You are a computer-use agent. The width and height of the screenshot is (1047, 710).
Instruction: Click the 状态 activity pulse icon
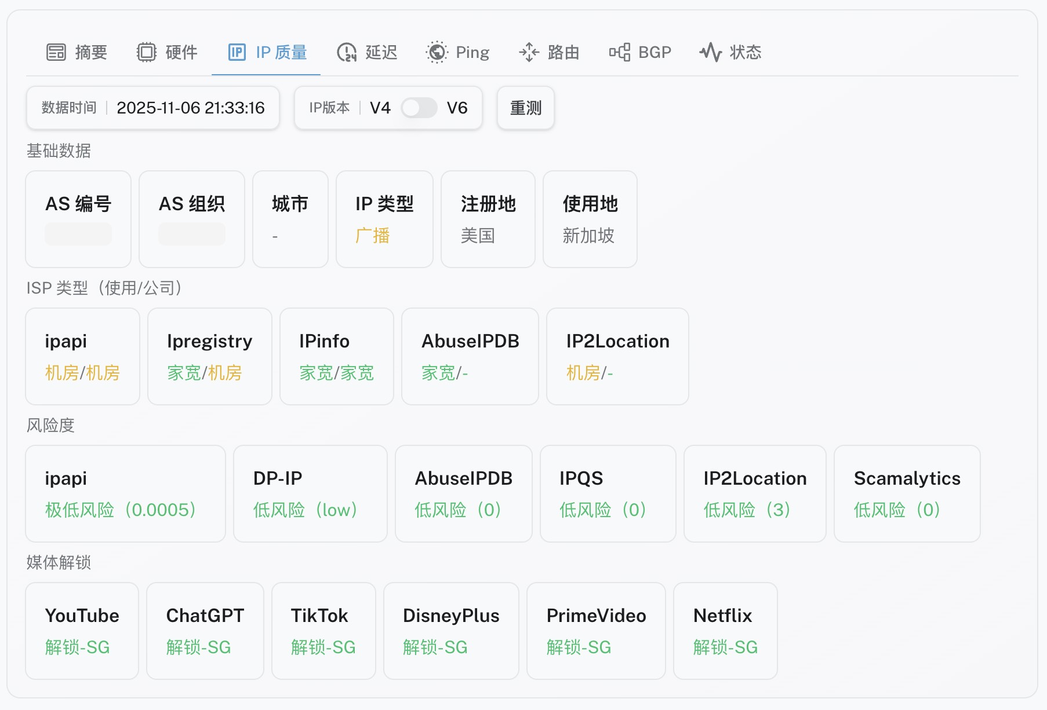point(711,52)
